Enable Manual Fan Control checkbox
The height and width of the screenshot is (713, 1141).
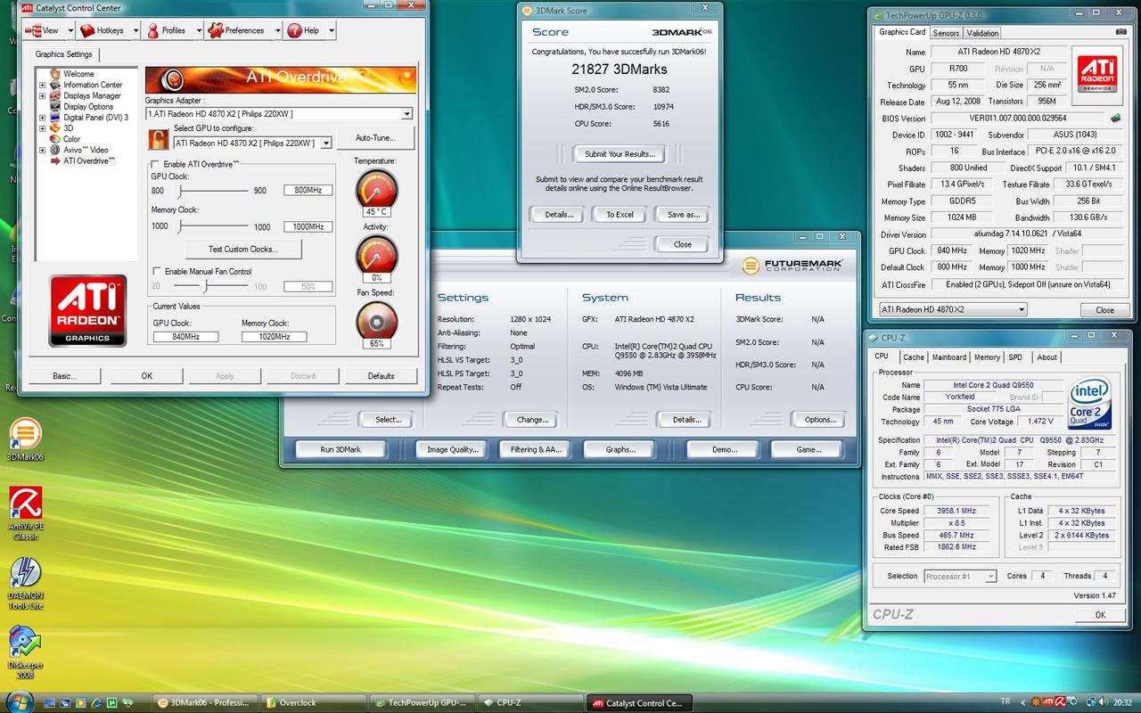(x=157, y=271)
